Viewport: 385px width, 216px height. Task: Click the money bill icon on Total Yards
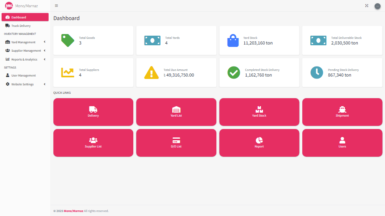(152, 40)
